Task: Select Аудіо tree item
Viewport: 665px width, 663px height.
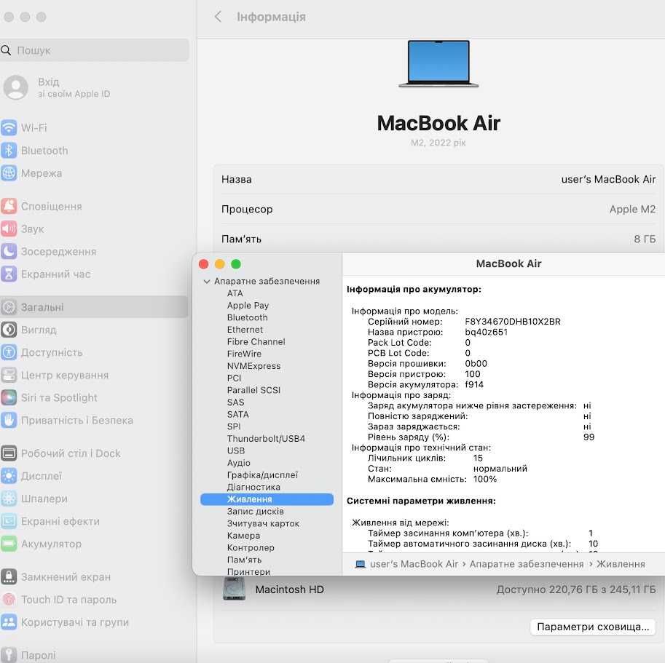Action: coord(238,463)
